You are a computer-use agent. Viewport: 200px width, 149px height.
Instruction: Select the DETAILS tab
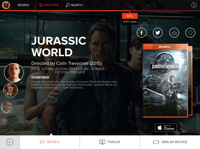coord(50,142)
